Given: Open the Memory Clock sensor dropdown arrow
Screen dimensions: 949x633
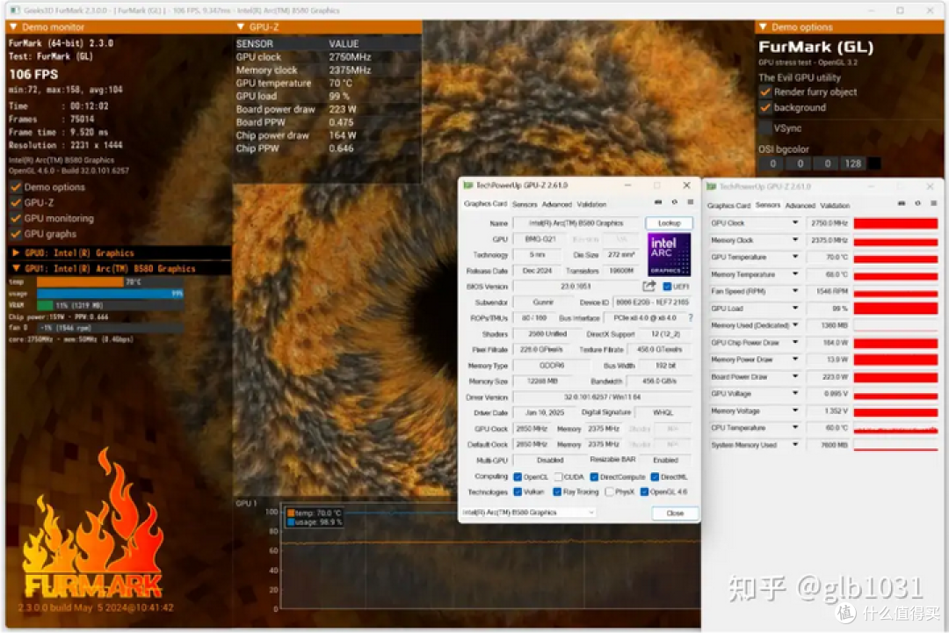Looking at the screenshot, I should [795, 240].
